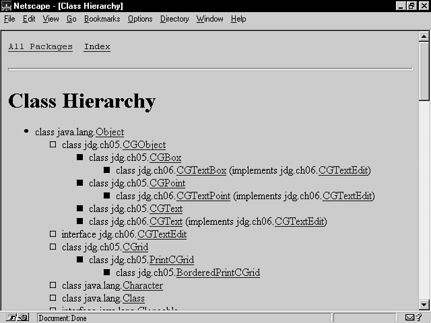This screenshot has height=323, width=431.
Task: Visit the CGTextPoint class link
Action: [x=203, y=196]
